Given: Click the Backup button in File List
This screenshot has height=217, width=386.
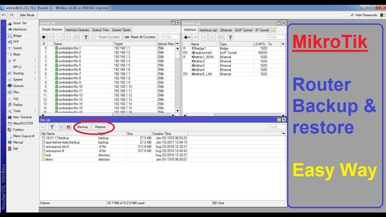Looking at the screenshot, I should click(x=82, y=127).
